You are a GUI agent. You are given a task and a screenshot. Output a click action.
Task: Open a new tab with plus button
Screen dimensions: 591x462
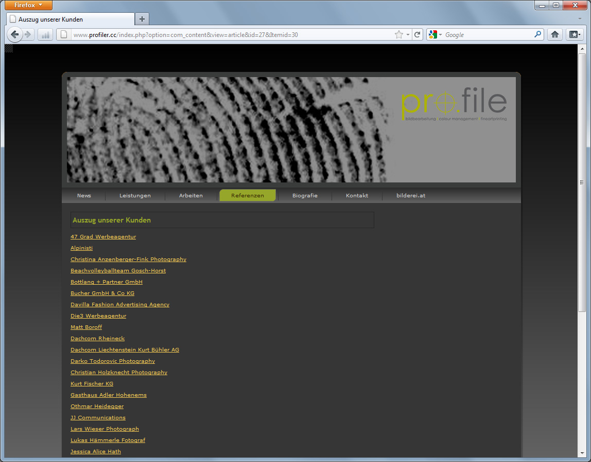coord(142,19)
